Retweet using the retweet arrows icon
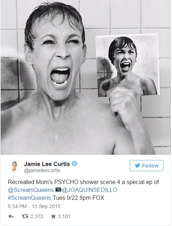 pyautogui.click(x=25, y=216)
